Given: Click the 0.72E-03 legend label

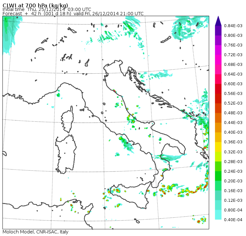Looking at the screenshot, I should pyautogui.click(x=233, y=55).
